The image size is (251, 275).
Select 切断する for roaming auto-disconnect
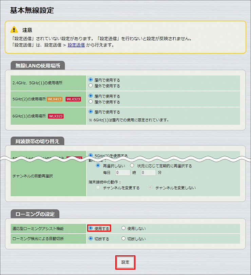pos(91,238)
